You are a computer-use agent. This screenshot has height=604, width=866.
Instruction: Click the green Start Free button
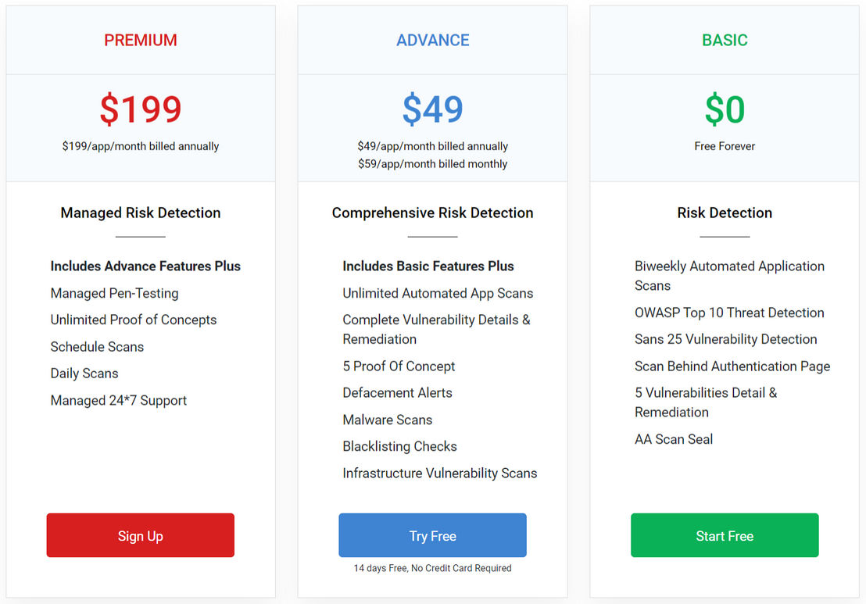pos(725,535)
